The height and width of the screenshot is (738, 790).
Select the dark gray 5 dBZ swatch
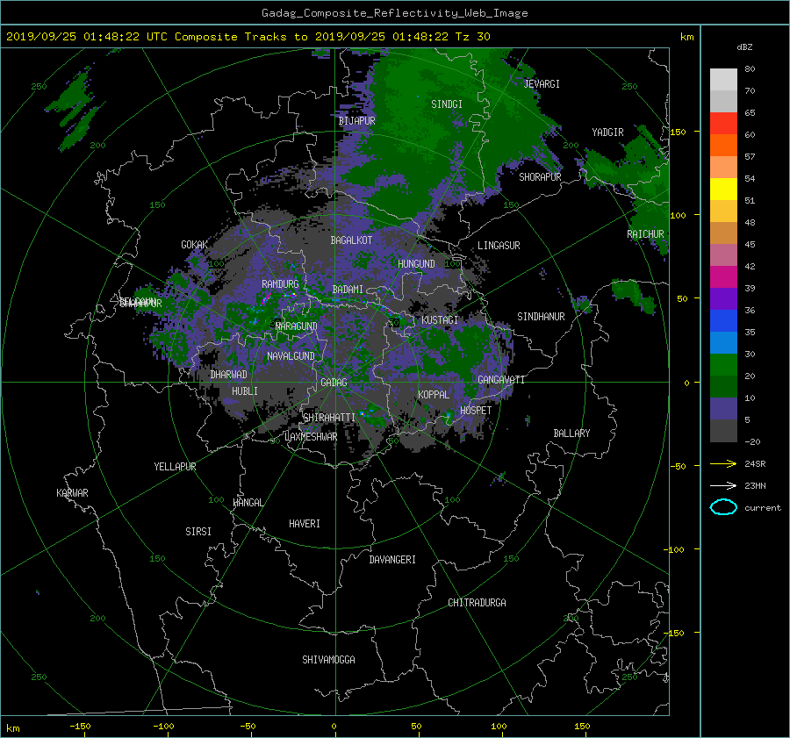[723, 431]
